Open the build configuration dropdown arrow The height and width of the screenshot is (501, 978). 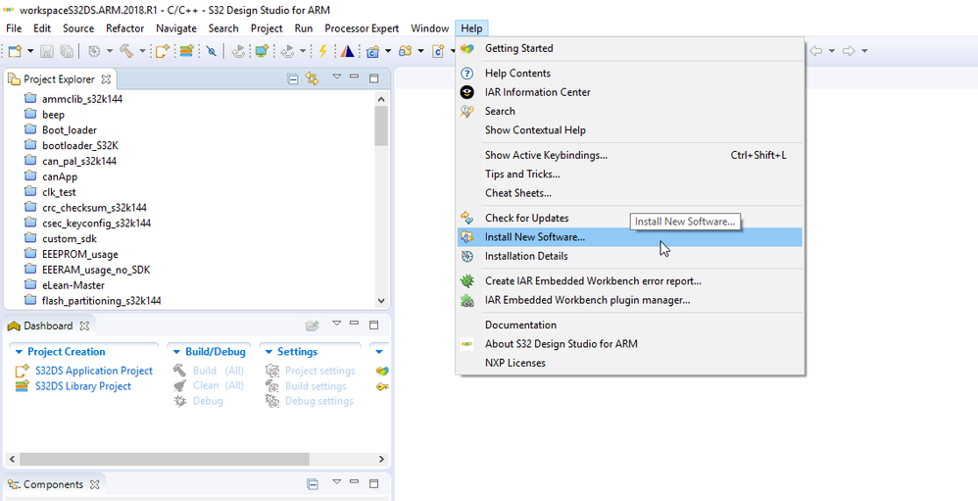tap(109, 51)
